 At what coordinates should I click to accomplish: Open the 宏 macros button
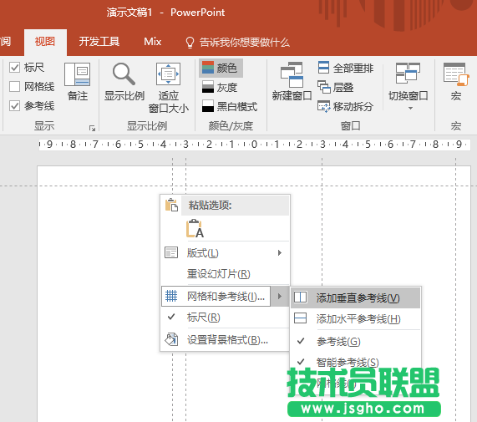point(456,82)
